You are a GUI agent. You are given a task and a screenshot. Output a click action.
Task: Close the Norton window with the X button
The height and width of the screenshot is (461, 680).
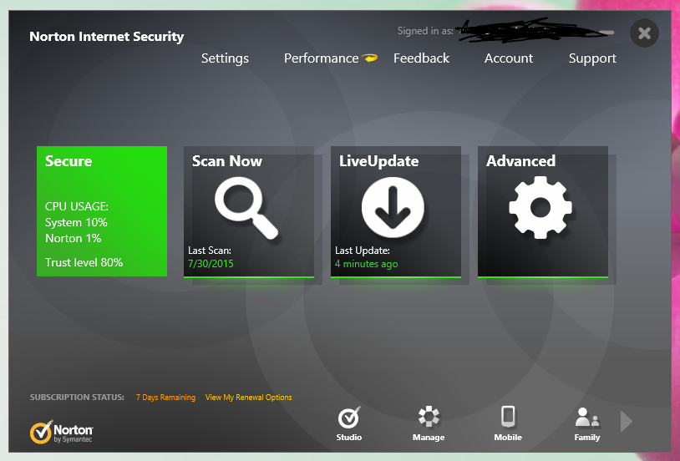(644, 33)
